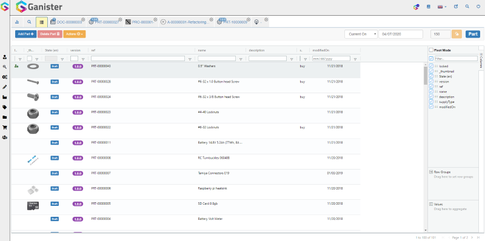Open the user profile icon in the sidebar
485x241 pixels.
click(x=5, y=57)
